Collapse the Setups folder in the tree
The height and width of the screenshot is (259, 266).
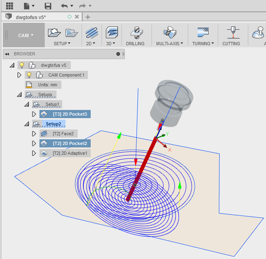(19, 94)
